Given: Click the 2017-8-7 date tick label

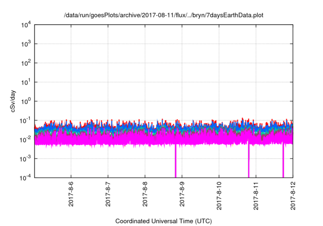Looking at the screenshot, I should point(108,194).
